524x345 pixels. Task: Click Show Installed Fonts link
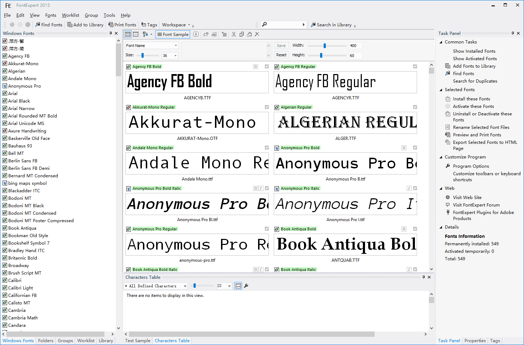pyautogui.click(x=474, y=51)
